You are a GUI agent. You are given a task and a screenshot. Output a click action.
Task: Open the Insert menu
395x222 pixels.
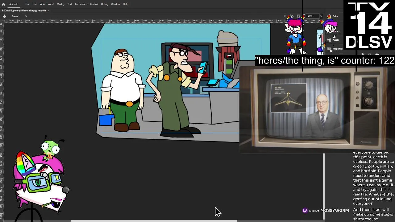pos(51,4)
